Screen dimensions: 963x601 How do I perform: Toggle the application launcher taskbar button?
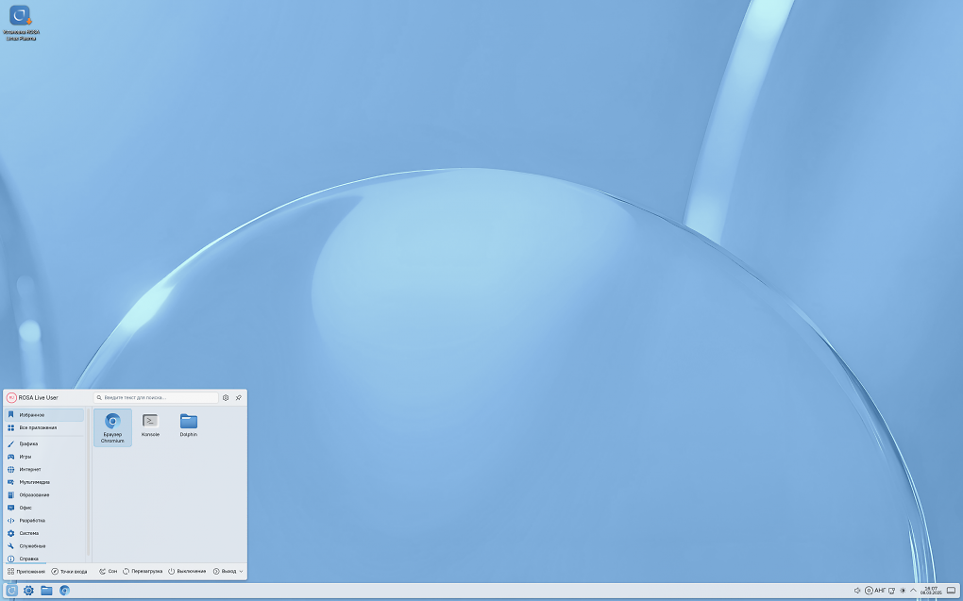coord(11,591)
